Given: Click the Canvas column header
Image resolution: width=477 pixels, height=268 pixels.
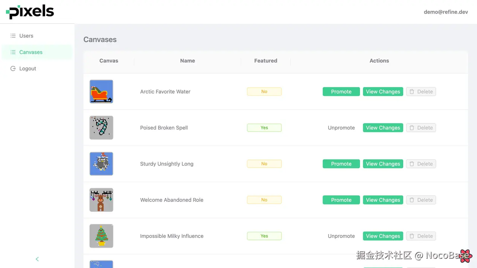Looking at the screenshot, I should pyautogui.click(x=109, y=61).
